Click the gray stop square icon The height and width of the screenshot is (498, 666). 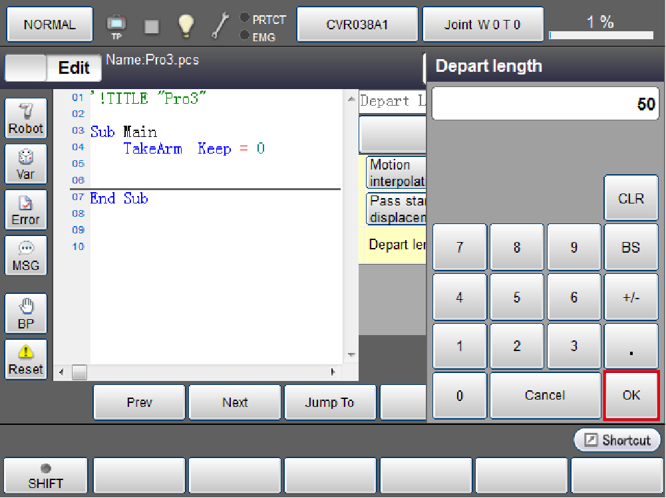152,26
